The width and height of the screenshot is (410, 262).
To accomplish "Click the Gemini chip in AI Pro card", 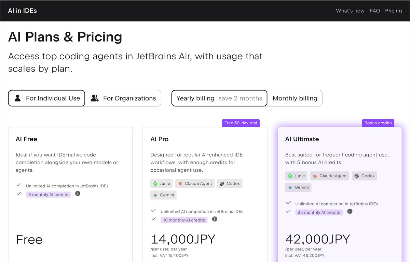I will (x=163, y=195).
